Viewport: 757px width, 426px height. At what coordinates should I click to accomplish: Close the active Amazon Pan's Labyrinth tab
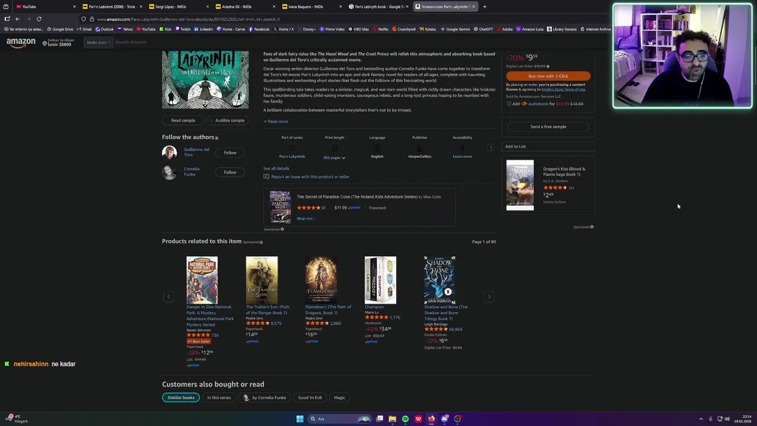473,7
